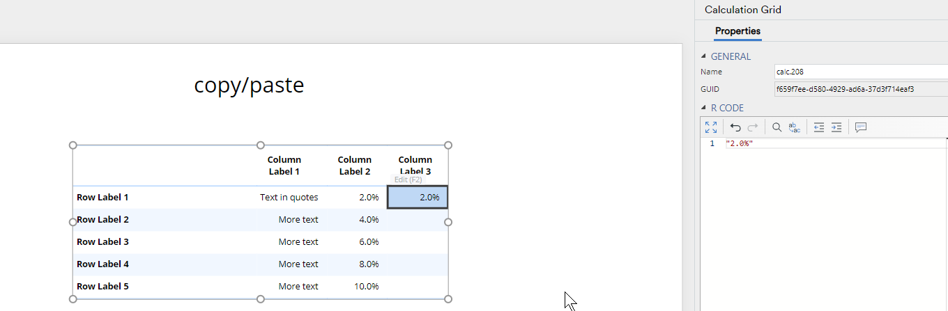
Task: Click the undo arrow in R code toolbar
Action: pyautogui.click(x=735, y=127)
